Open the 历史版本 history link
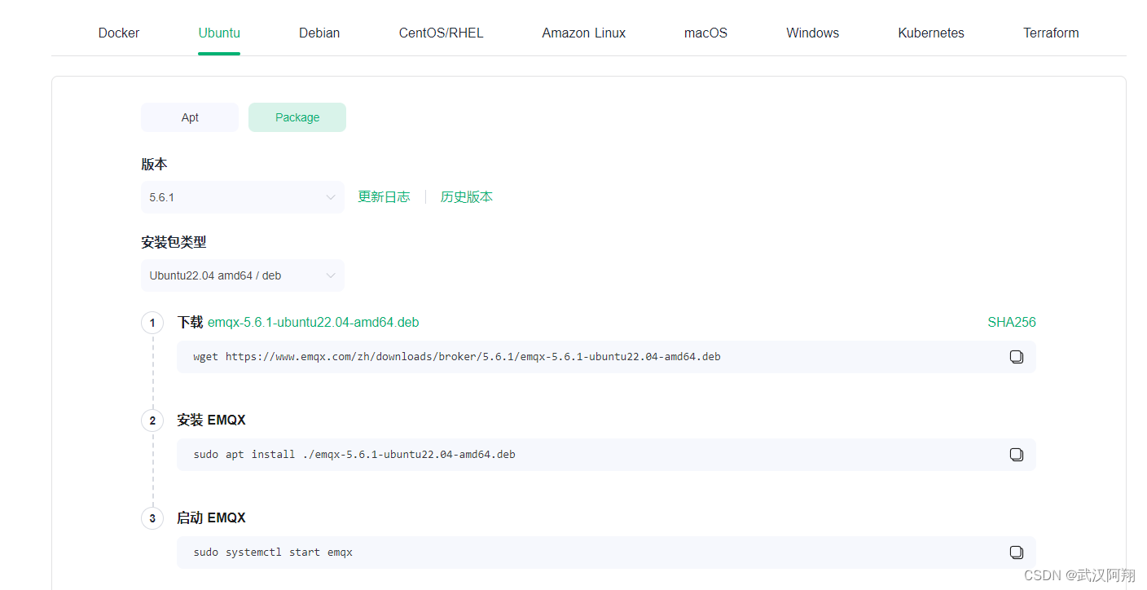This screenshot has height=590, width=1147. point(467,197)
